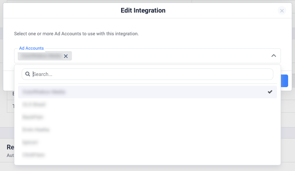The height and width of the screenshot is (171, 295).
Task: Click the magnifier search icon
Action: pos(27,74)
